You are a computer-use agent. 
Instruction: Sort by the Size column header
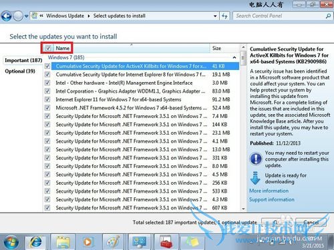(225, 48)
